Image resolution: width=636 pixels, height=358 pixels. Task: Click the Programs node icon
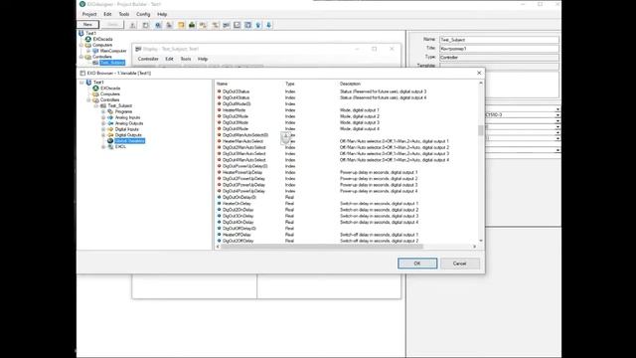click(x=110, y=111)
